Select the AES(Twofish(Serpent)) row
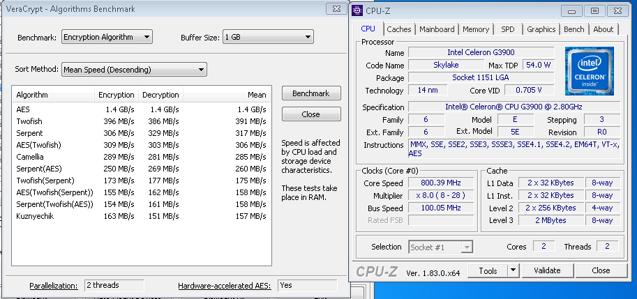This screenshot has height=299, width=637. [142, 192]
